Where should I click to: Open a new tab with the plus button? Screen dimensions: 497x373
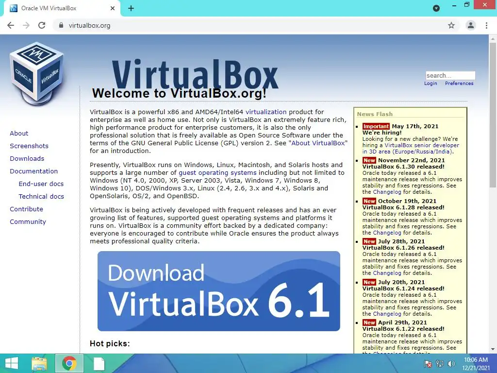[131, 8]
